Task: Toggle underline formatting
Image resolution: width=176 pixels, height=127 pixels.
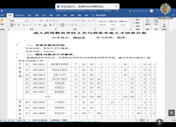Action: [x=18, y=25]
